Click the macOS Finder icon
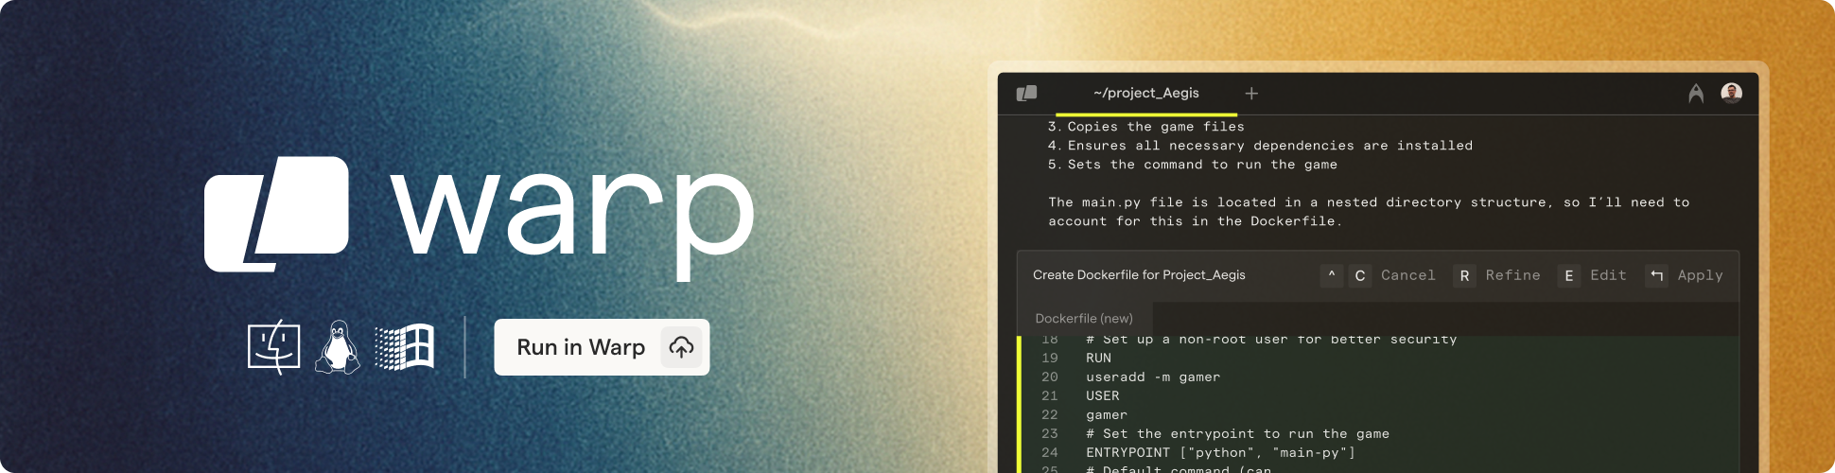1835x473 pixels. 274,347
